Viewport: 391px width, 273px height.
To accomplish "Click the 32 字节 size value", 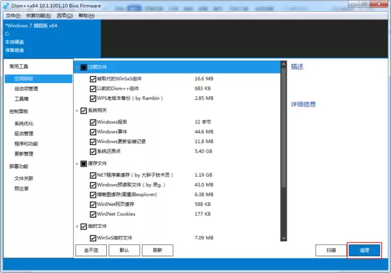I will pyautogui.click(x=203, y=122).
